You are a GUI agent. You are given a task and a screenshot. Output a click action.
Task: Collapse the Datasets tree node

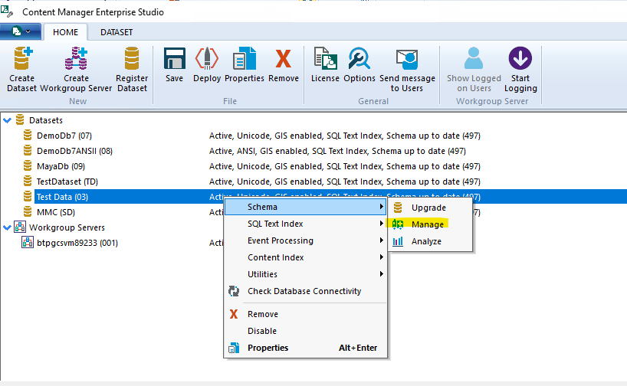pyautogui.click(x=7, y=120)
